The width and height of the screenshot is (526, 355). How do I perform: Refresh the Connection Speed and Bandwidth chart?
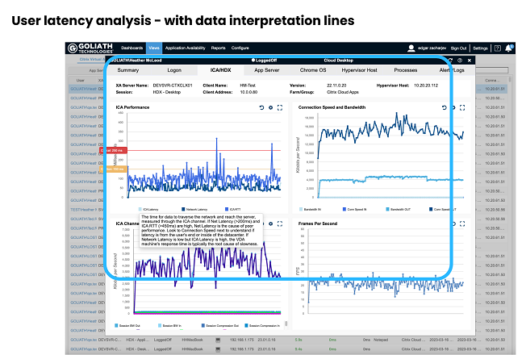445,107
